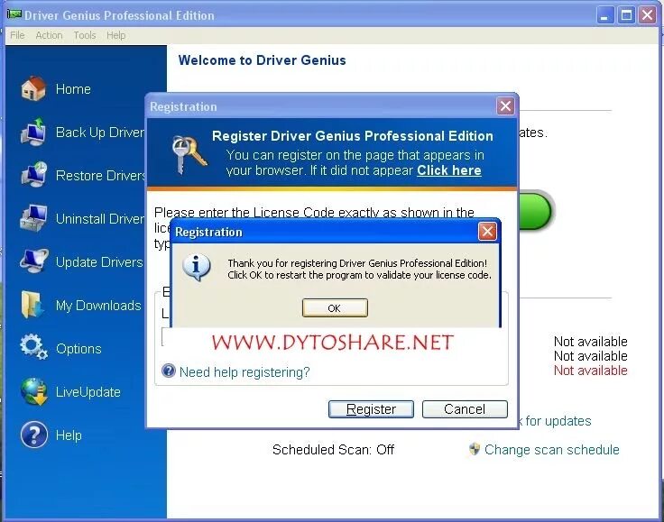Maximize the Driver Genius main window
This screenshot has width=664, height=522.
click(626, 15)
